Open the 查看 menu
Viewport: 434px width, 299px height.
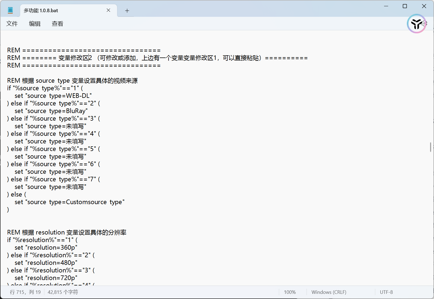coord(57,24)
